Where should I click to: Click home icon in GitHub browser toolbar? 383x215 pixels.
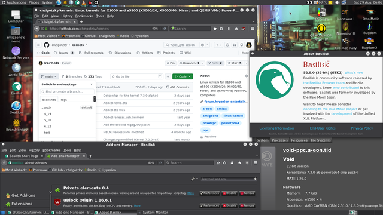click(x=236, y=29)
